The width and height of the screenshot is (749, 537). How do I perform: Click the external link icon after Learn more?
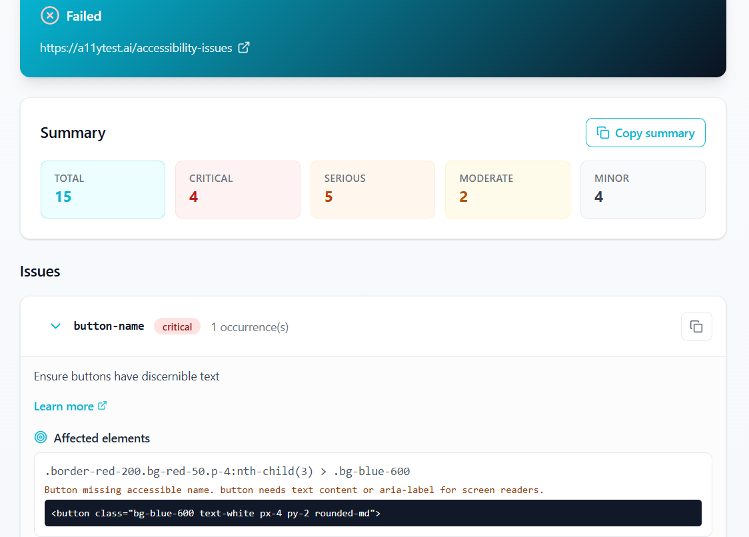(102, 405)
